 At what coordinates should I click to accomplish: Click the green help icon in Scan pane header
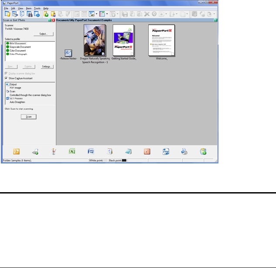coord(49,21)
